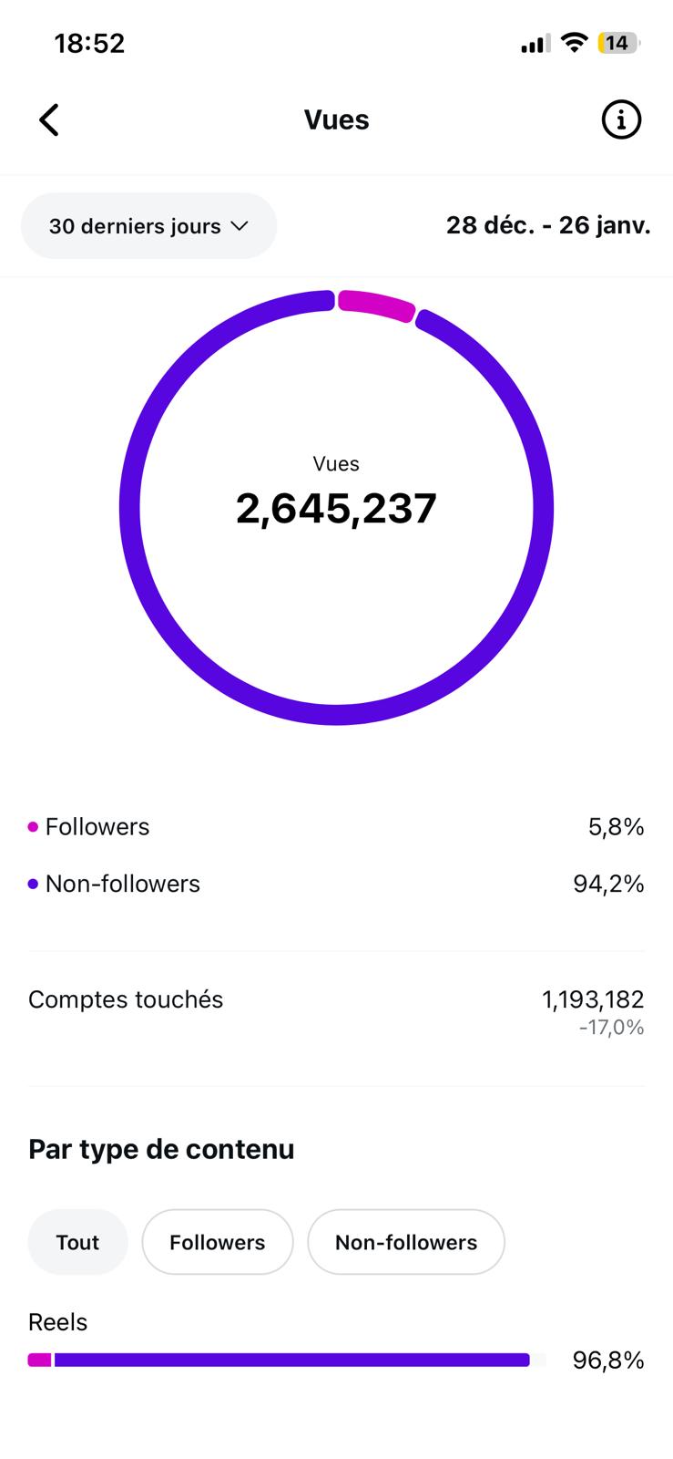
Task: Tap the Comptes touchés row label
Action: pyautogui.click(x=126, y=999)
